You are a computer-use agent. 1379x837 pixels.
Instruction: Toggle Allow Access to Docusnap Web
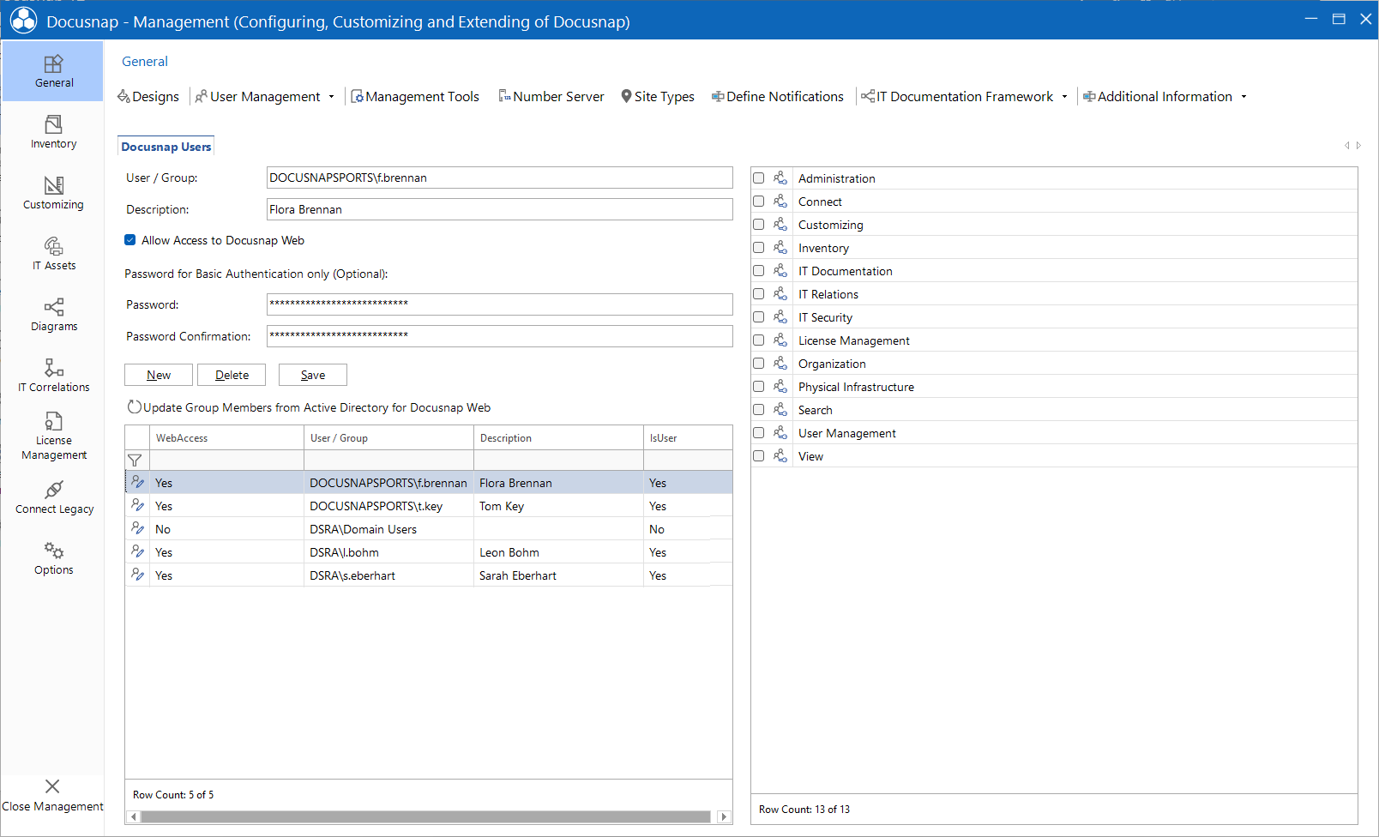click(x=129, y=240)
